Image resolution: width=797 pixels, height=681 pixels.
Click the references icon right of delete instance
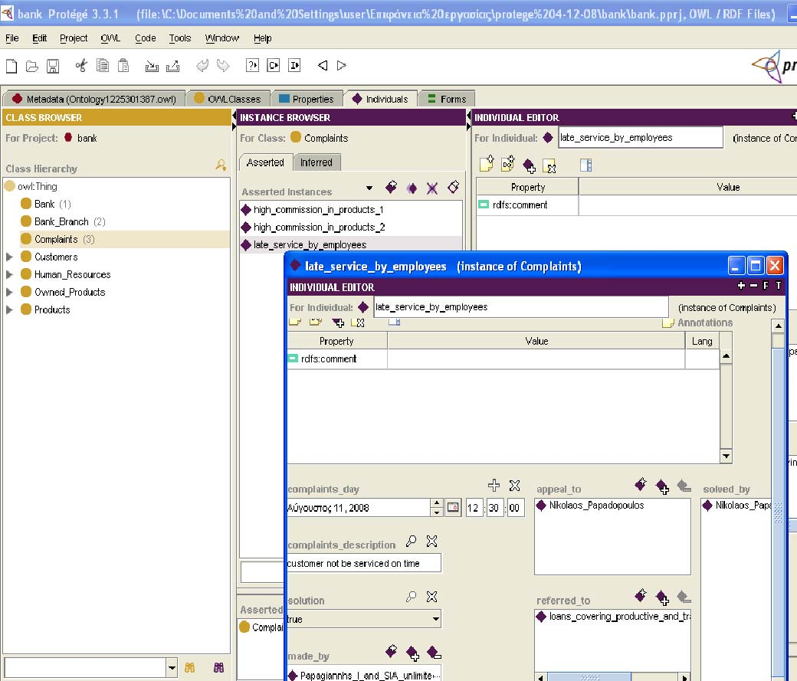[x=453, y=188]
